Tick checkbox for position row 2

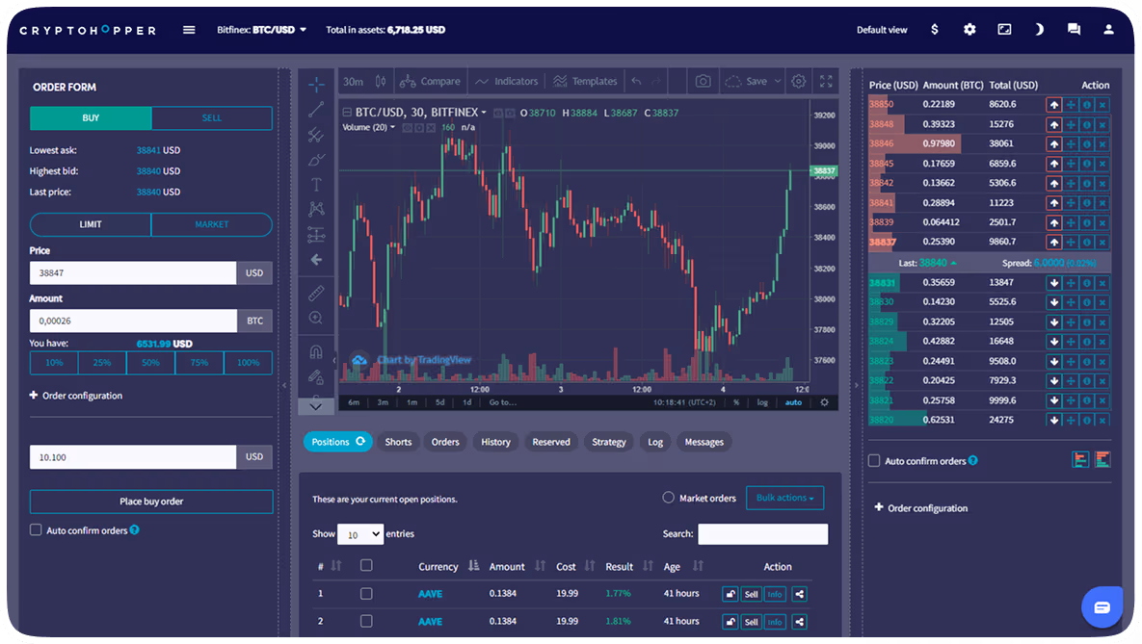366,622
